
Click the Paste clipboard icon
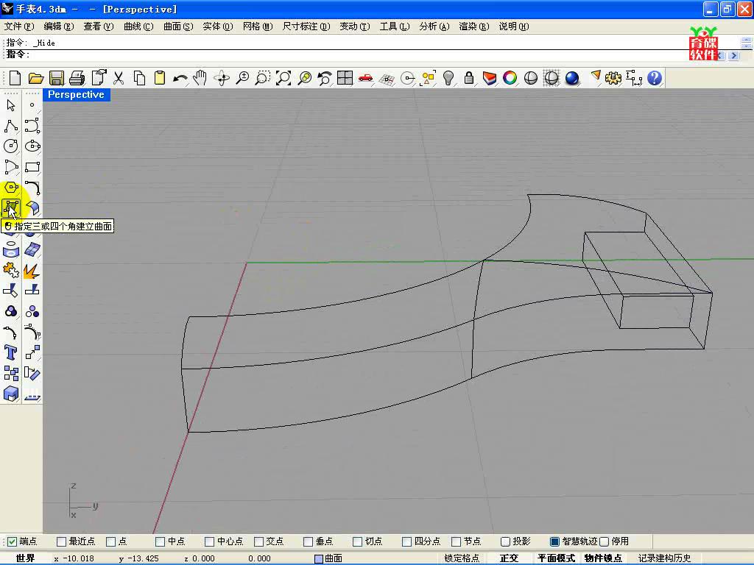coord(160,78)
